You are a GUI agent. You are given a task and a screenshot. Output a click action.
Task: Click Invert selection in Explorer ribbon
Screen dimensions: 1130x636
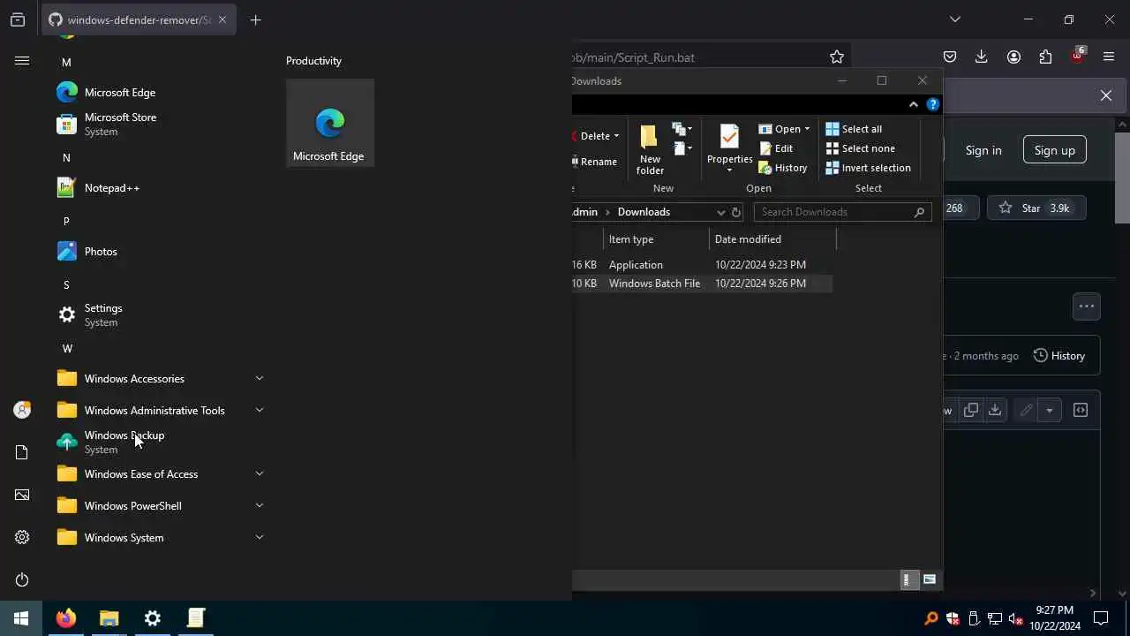(869, 168)
